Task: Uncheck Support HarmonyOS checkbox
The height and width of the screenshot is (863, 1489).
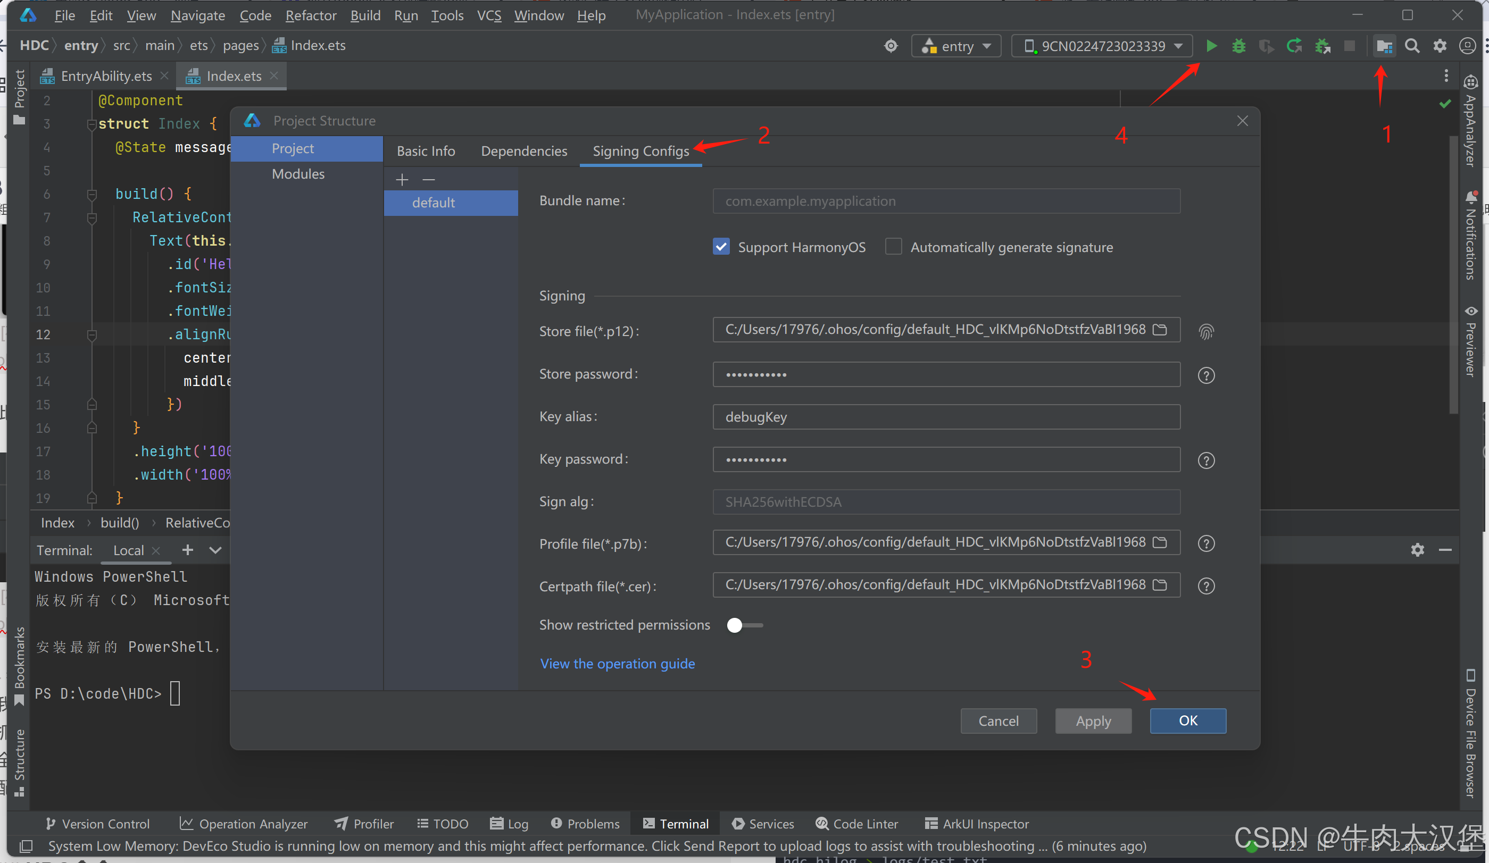Action: [x=721, y=247]
